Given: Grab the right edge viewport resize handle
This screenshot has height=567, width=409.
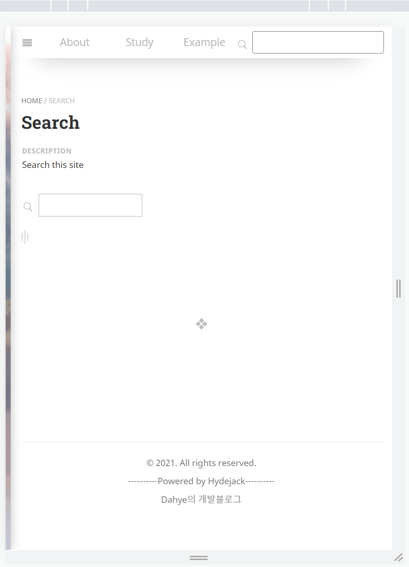Looking at the screenshot, I should coord(398,288).
